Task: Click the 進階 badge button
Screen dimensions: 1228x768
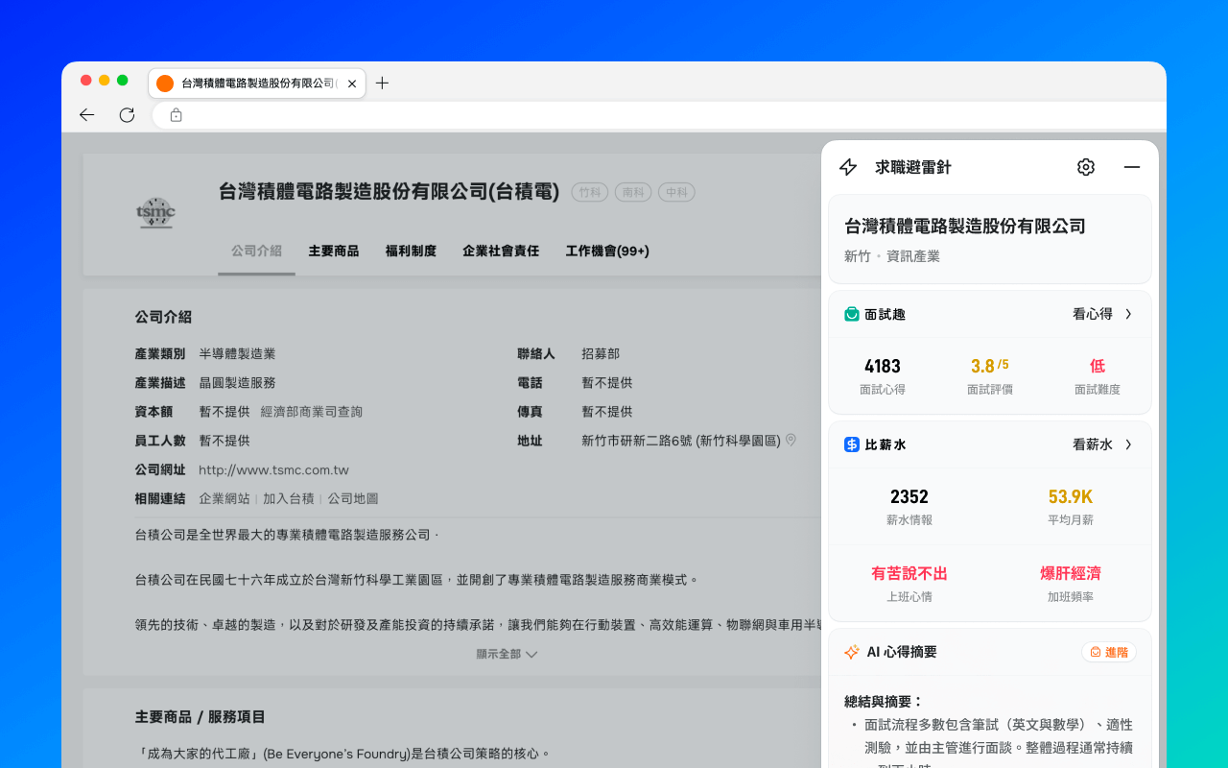Action: tap(1109, 651)
